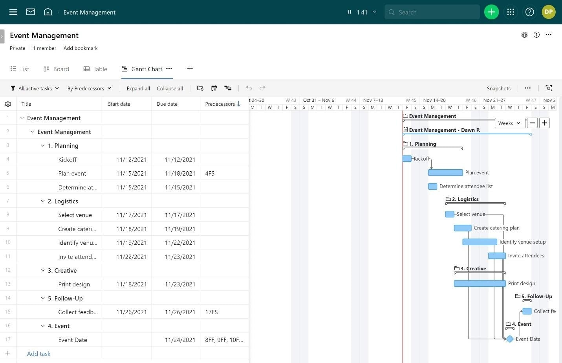562x363 pixels.
Task: Zoom out using the minus control on the chart
Action: [532, 123]
